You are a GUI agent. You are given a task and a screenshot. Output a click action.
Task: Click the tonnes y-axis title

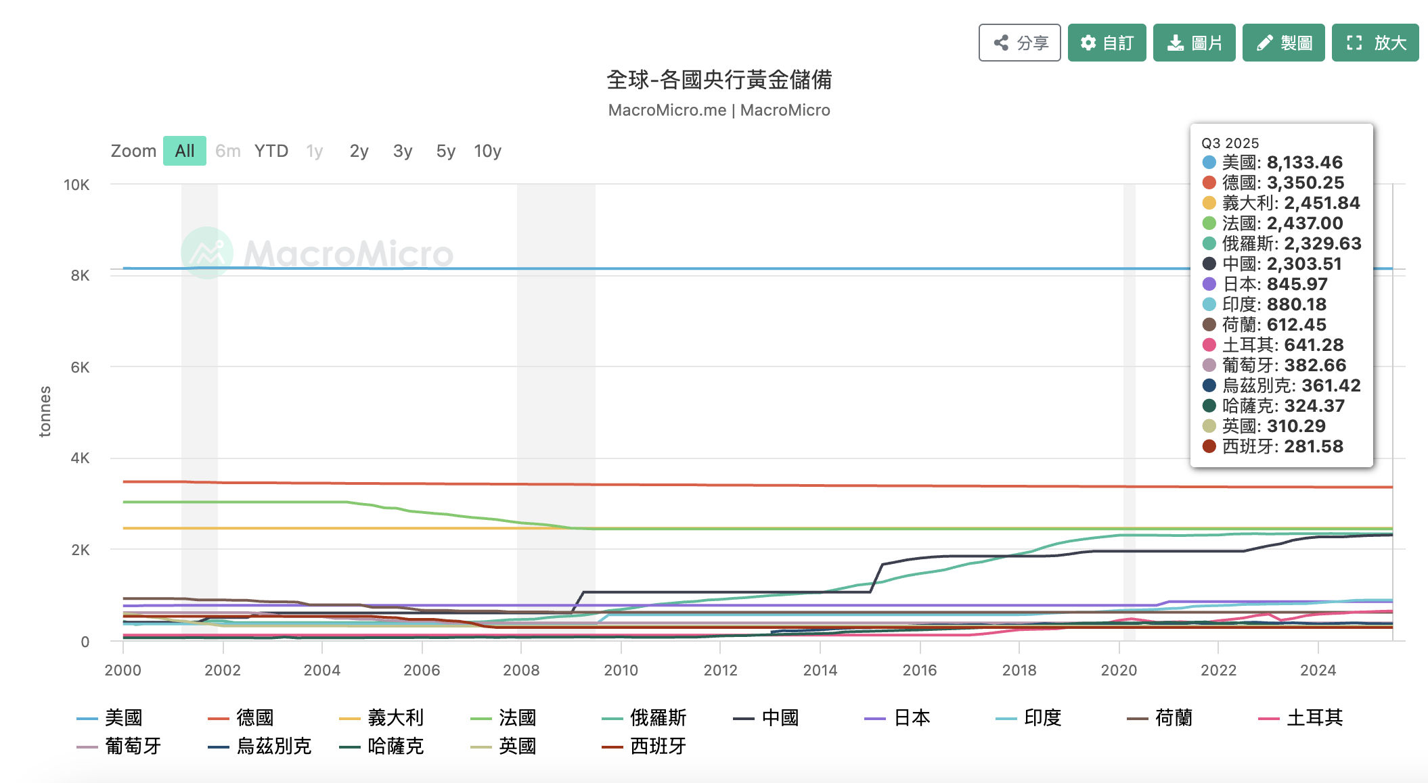[x=45, y=411]
